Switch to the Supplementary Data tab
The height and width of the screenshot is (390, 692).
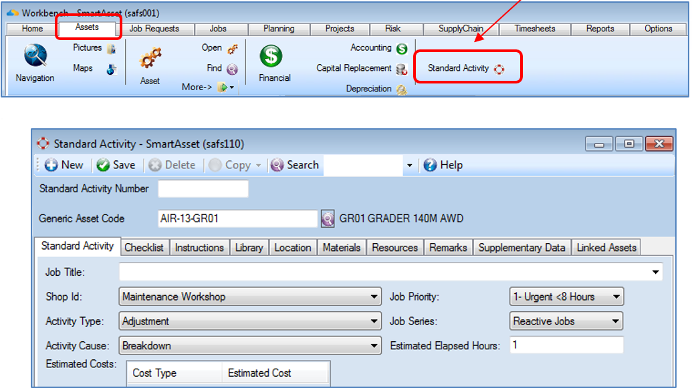coord(522,248)
